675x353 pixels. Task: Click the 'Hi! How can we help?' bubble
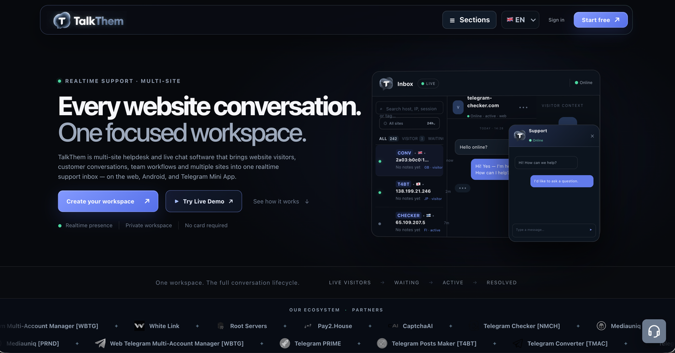tap(546, 162)
